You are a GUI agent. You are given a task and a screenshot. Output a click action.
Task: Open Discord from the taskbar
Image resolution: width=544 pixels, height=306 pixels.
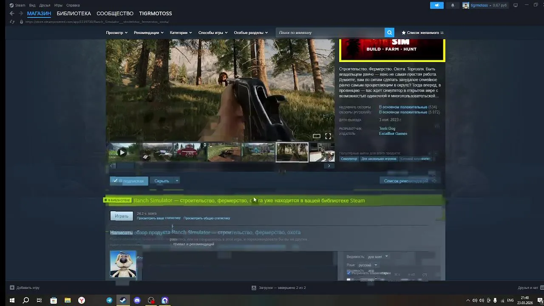pyautogui.click(x=137, y=300)
